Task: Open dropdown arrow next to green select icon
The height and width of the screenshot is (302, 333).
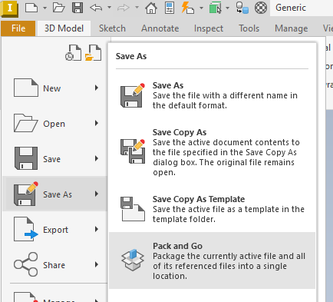Action: click(227, 8)
